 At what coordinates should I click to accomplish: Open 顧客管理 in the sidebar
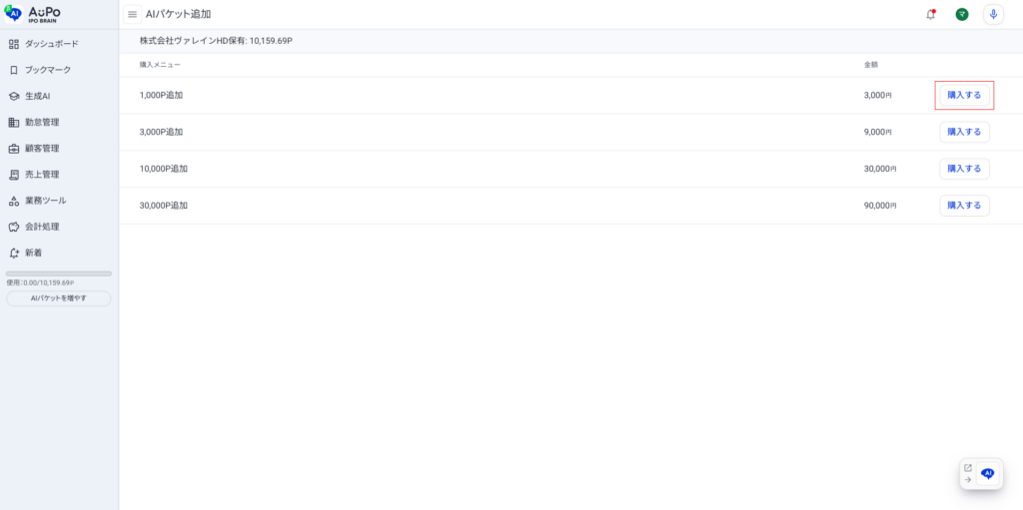coord(42,148)
